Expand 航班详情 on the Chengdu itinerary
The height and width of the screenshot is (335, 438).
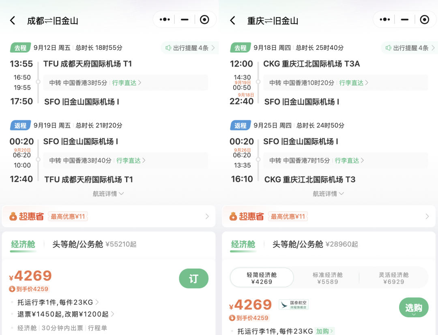(108, 194)
